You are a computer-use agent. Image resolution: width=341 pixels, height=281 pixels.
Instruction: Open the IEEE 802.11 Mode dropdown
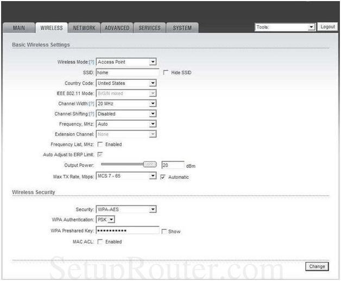[x=126, y=93]
